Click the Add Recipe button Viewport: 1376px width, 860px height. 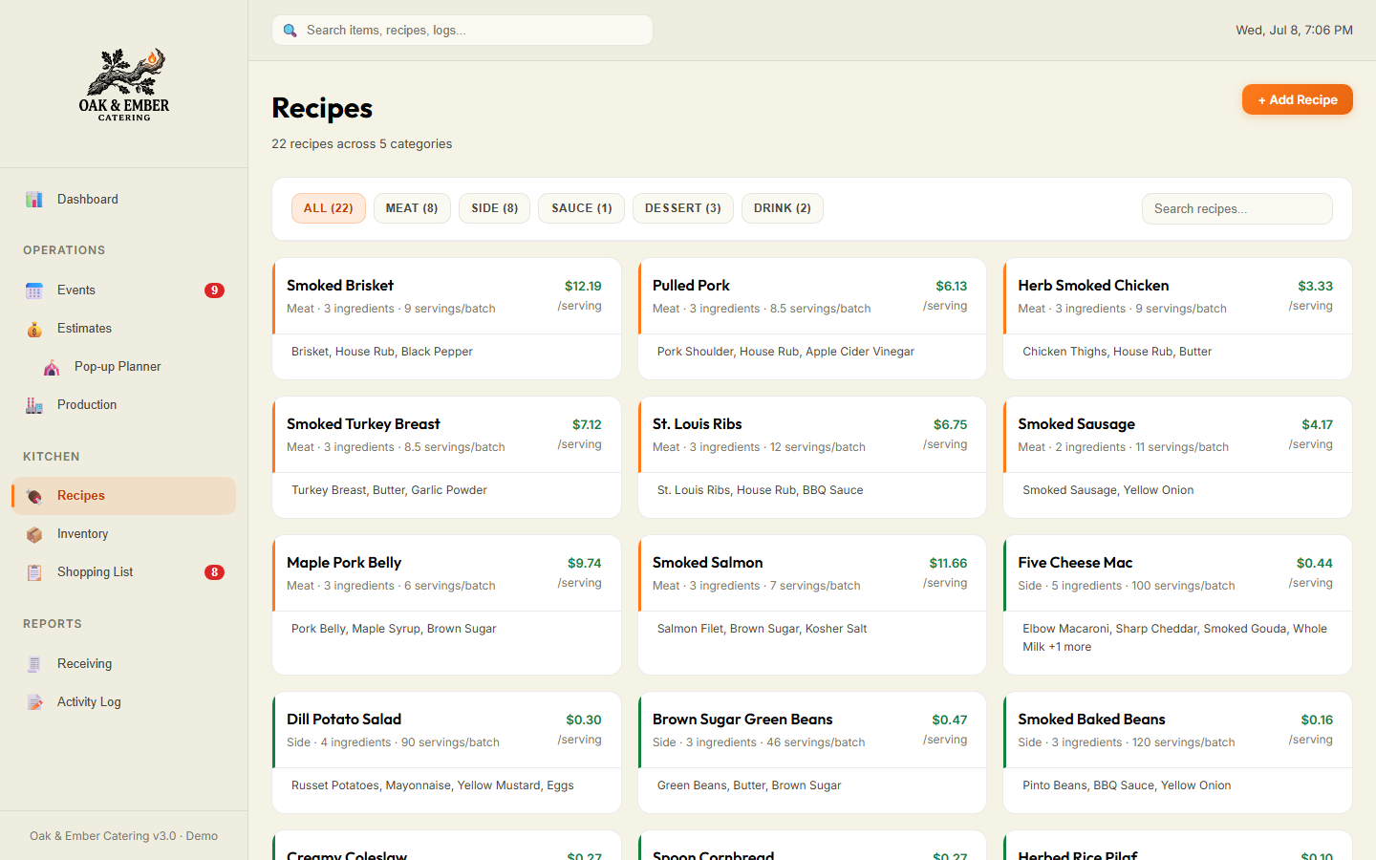1298,99
